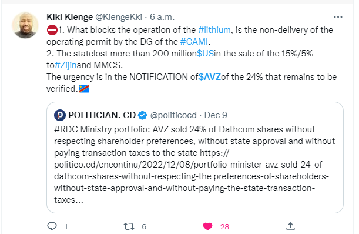Unlike the tweet via heart icon
The width and height of the screenshot is (359, 234).
tap(207, 226)
